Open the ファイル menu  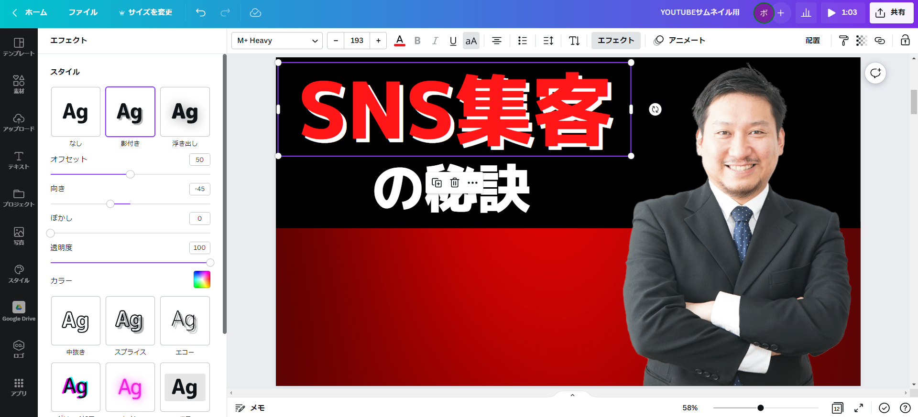83,12
